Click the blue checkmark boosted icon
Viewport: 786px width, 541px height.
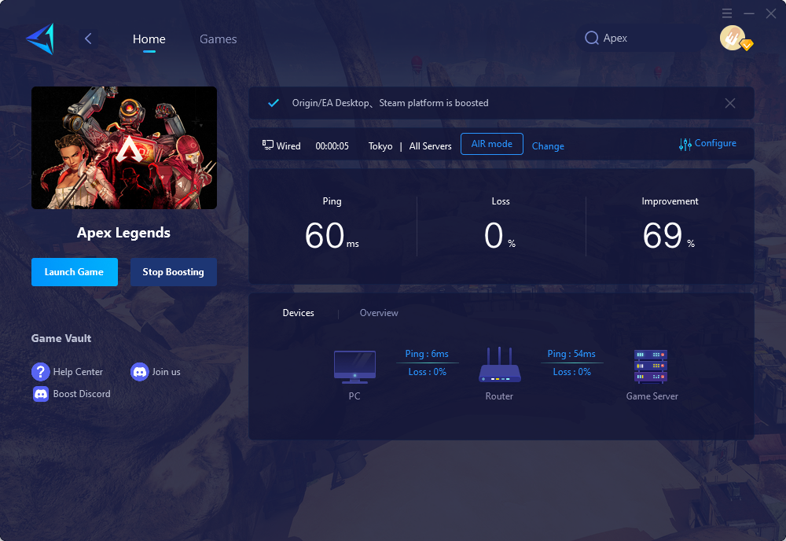[274, 103]
